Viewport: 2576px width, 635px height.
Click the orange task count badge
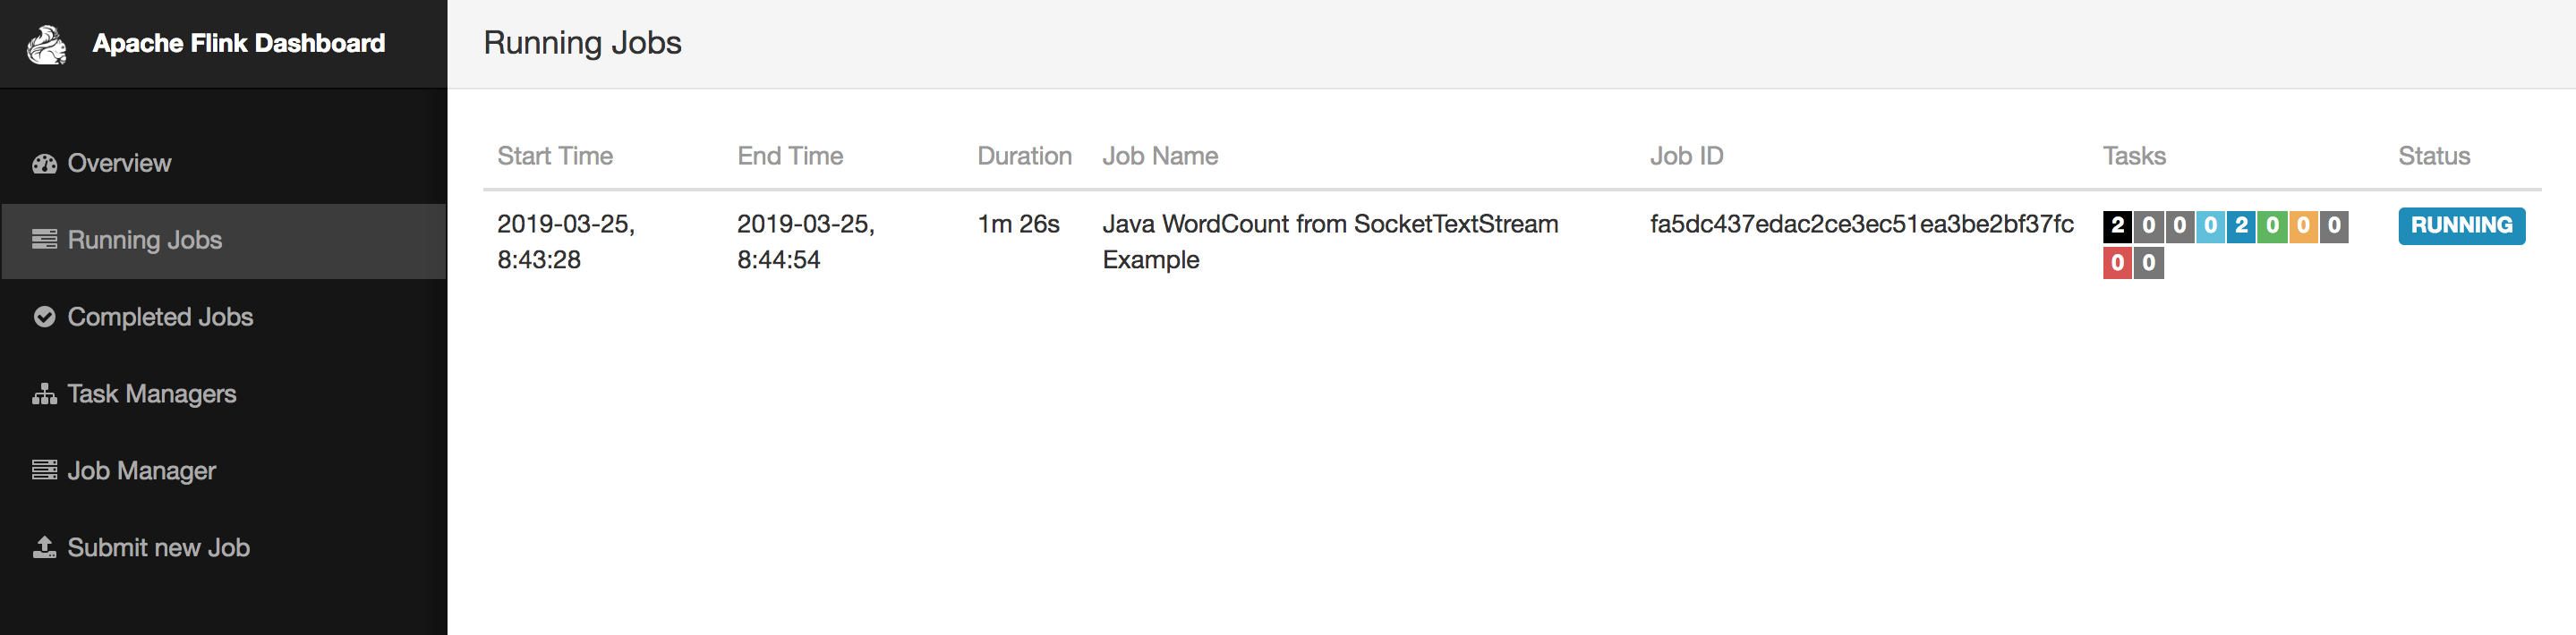click(x=2303, y=226)
